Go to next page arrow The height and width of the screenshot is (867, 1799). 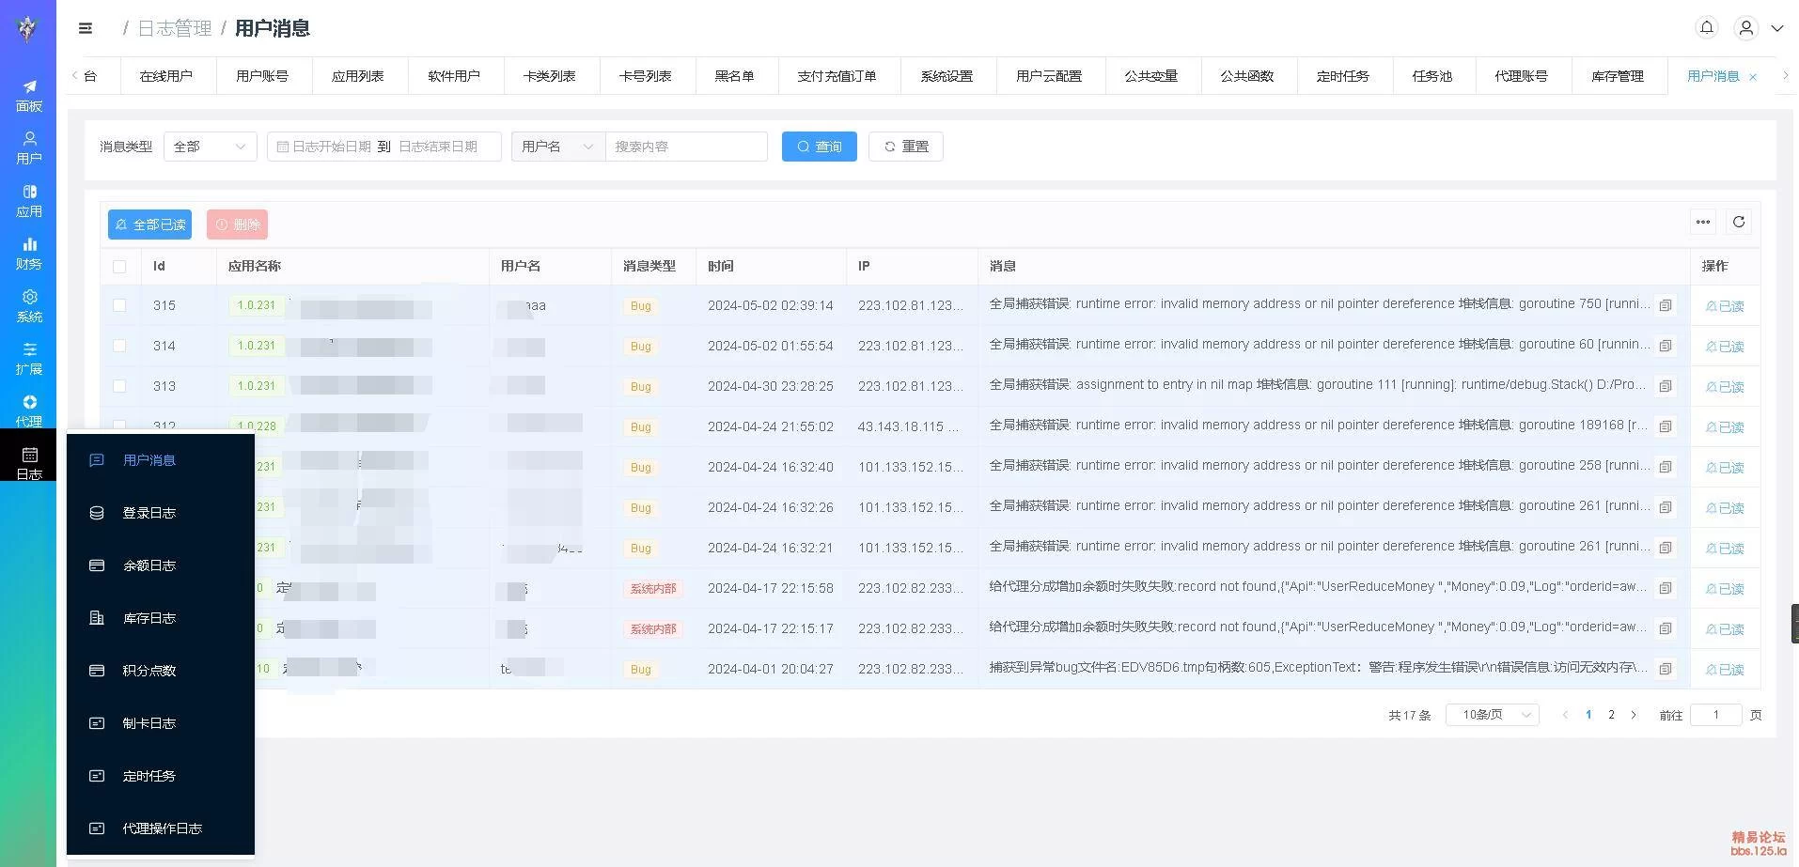1634,715
